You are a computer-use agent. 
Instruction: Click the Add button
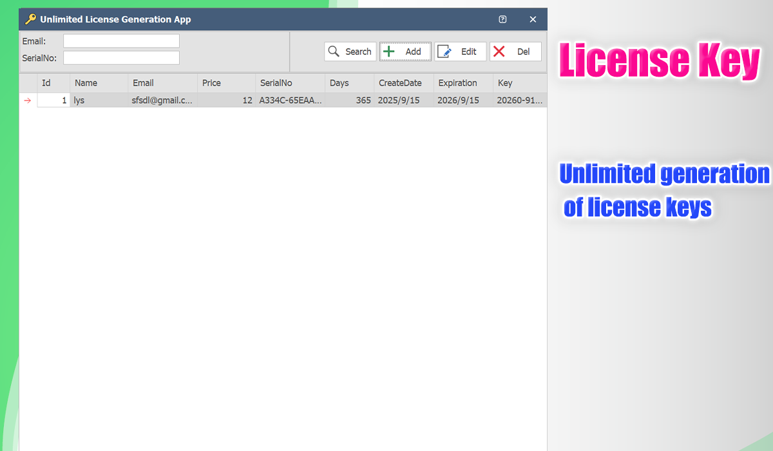(405, 52)
